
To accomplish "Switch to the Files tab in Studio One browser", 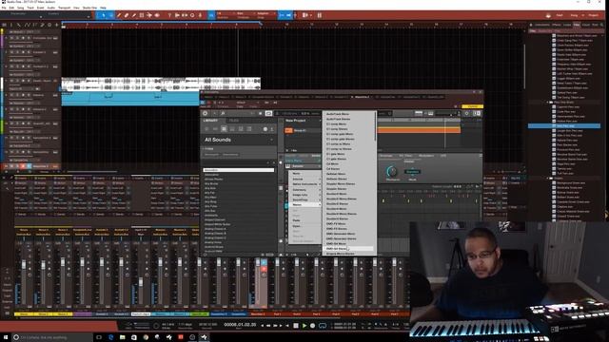I will click(577, 25).
